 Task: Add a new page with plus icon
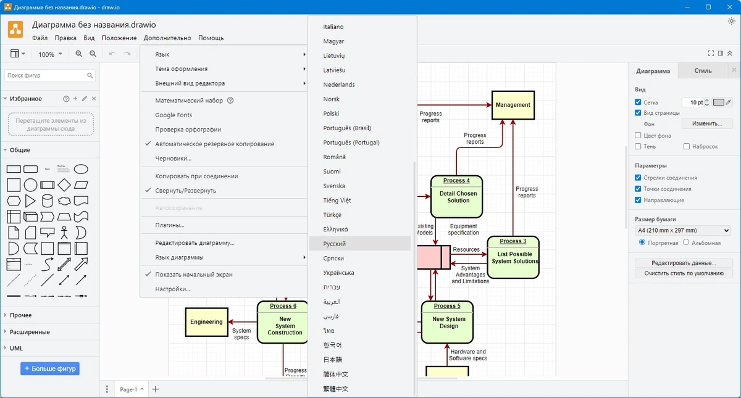click(156, 389)
